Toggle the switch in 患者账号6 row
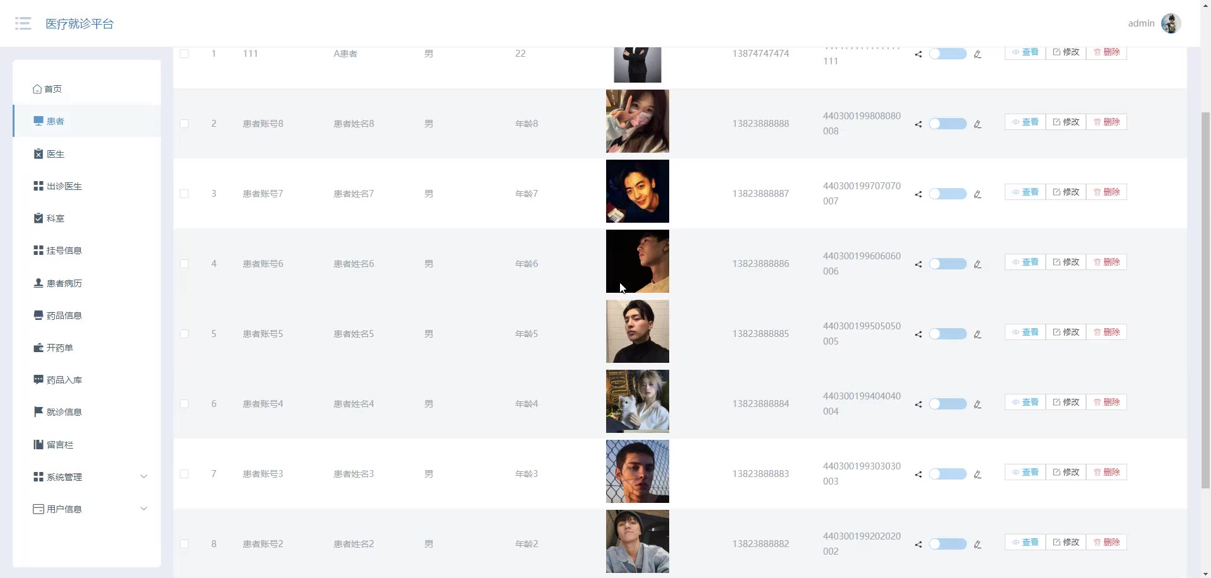 click(x=947, y=264)
